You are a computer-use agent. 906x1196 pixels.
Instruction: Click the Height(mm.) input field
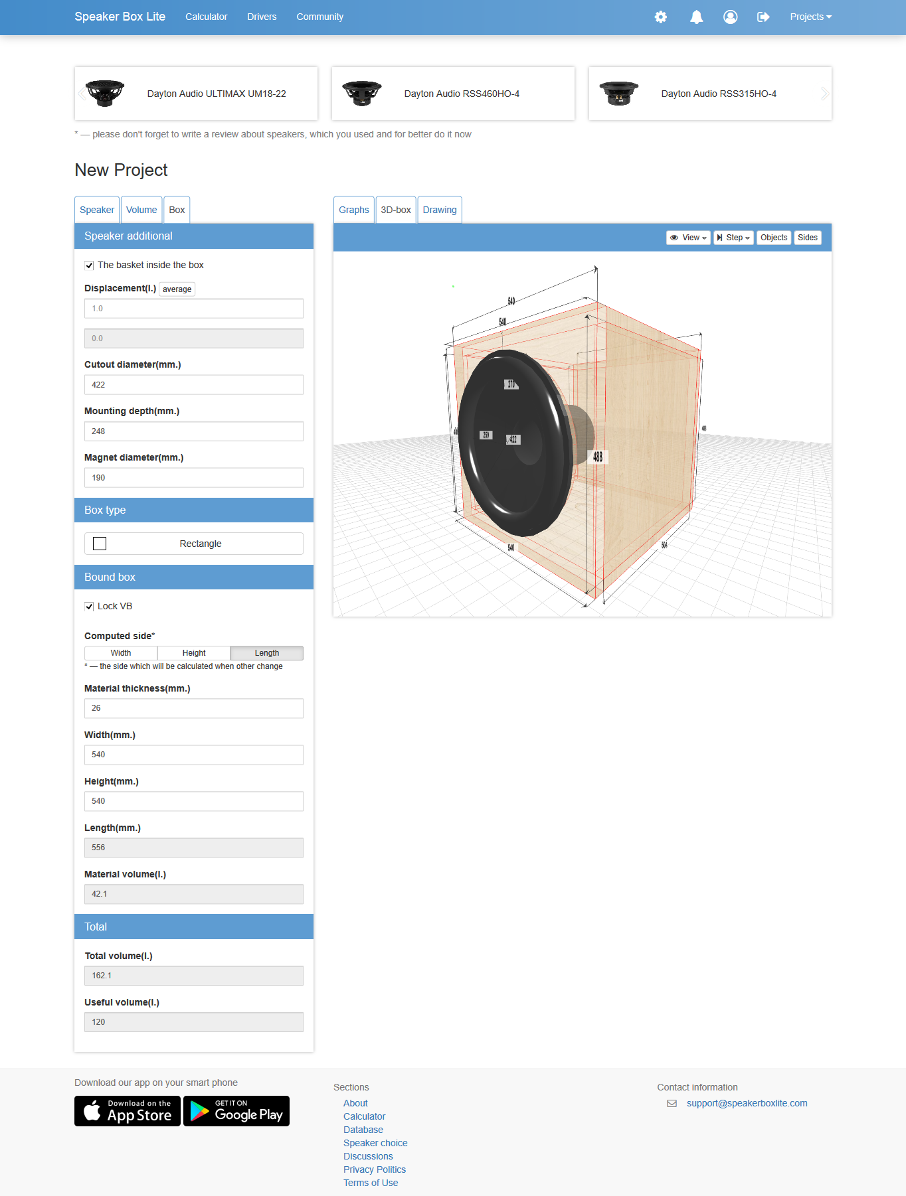pyautogui.click(x=194, y=801)
